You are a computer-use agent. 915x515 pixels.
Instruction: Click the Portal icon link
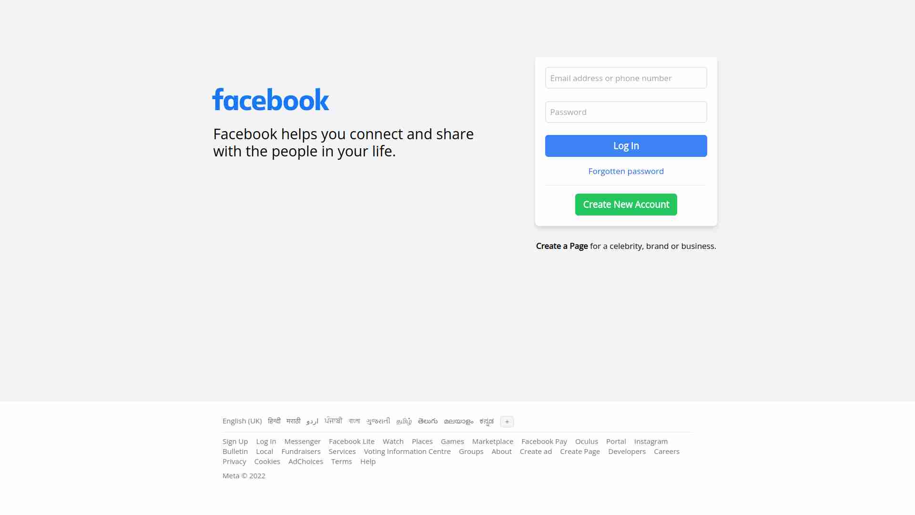[616, 441]
